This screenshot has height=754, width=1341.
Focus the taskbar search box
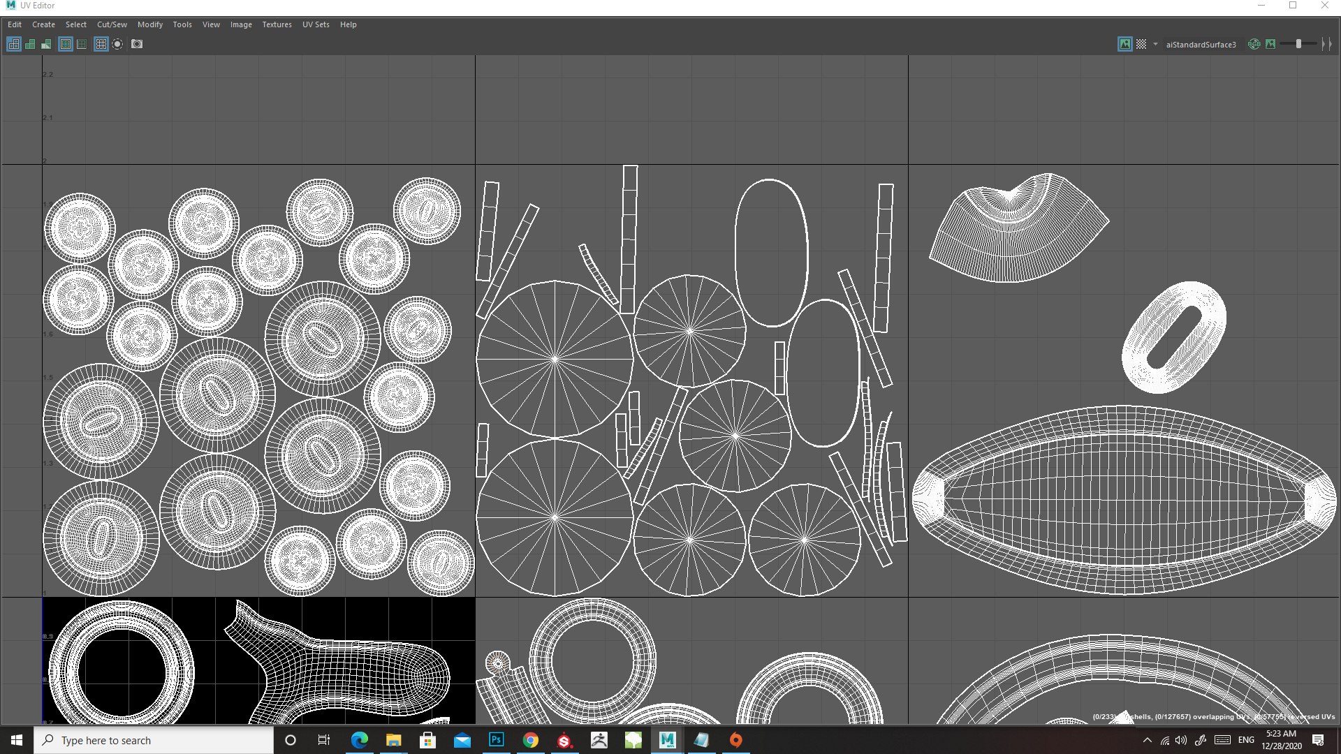154,740
